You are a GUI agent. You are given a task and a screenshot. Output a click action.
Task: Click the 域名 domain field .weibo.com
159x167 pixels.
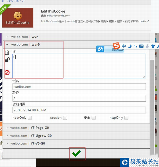pos(79,87)
